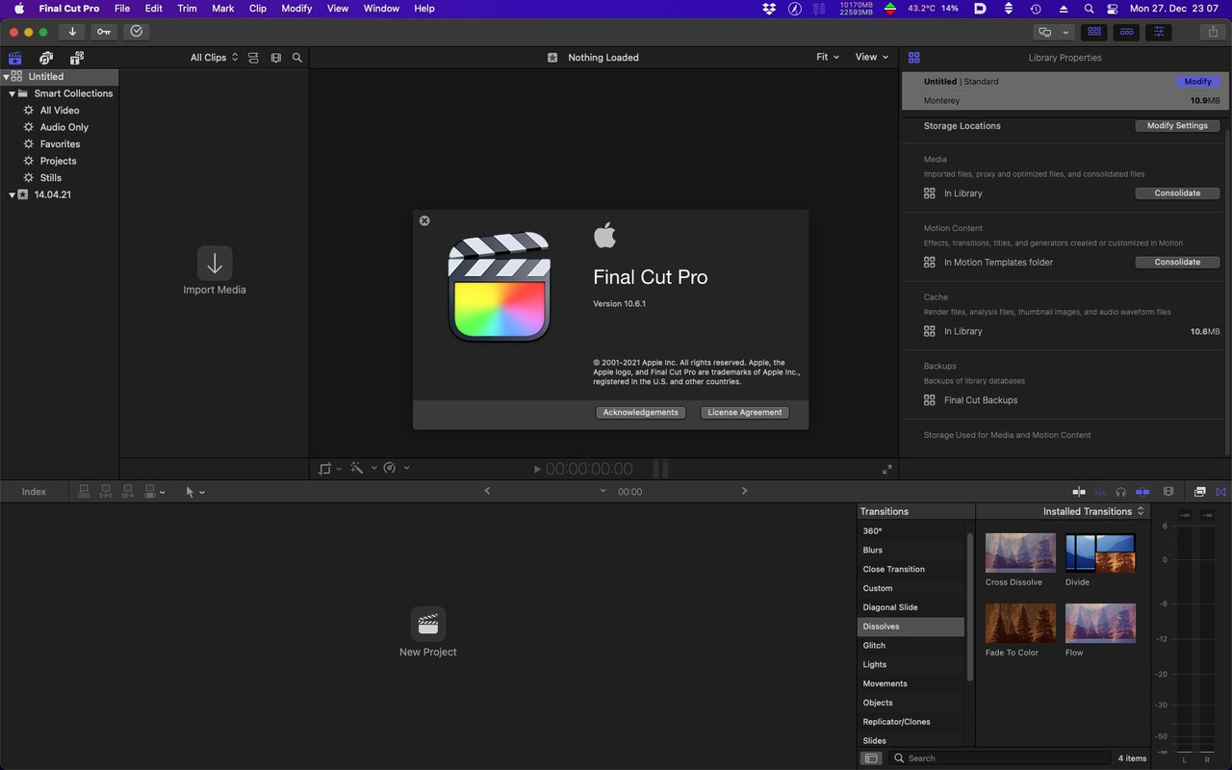1232x770 pixels.
Task: Open Installed Transitions popup menu
Action: click(1093, 511)
